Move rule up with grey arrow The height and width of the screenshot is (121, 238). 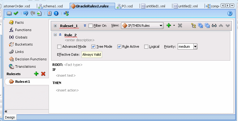click(x=221, y=26)
